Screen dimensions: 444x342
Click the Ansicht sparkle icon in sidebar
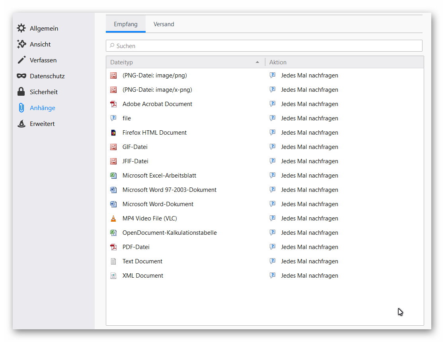(x=21, y=44)
